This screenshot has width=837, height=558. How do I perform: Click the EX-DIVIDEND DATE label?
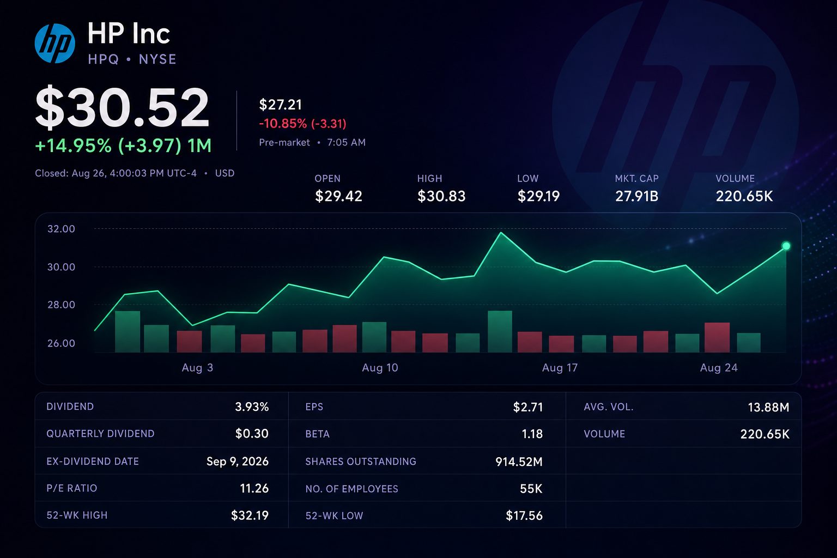[93, 462]
